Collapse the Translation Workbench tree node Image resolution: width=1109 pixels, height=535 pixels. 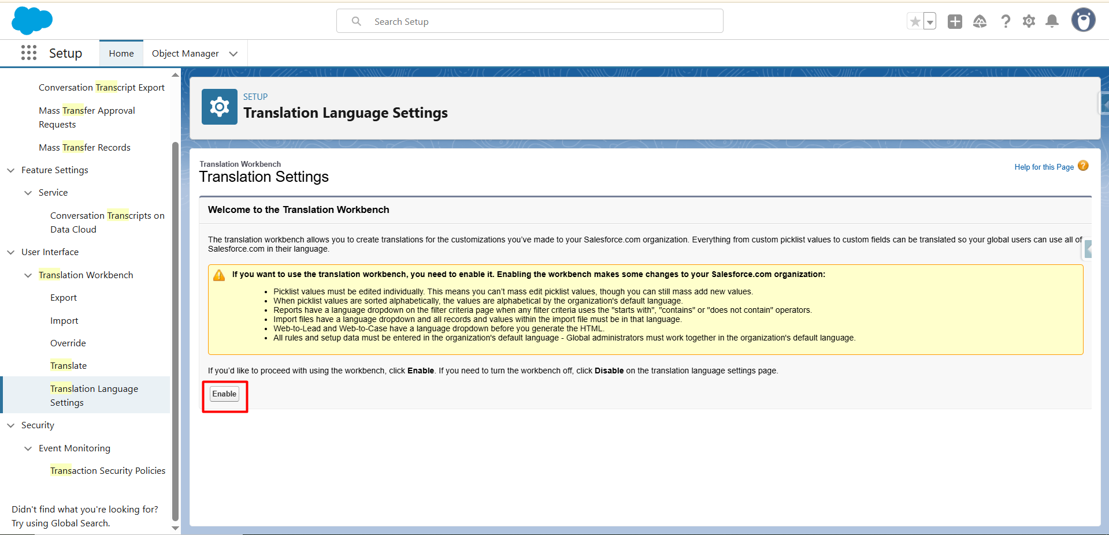pos(28,275)
